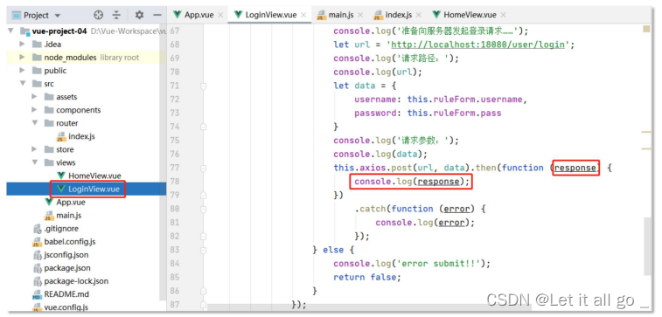Click 'password: this.ruleForm.pass' text
The width and height of the screenshot is (662, 317).
428,113
